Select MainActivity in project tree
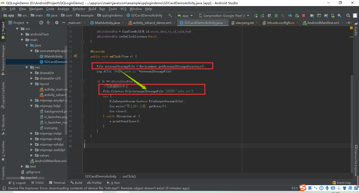The width and height of the screenshot is (359, 193). pos(53,56)
